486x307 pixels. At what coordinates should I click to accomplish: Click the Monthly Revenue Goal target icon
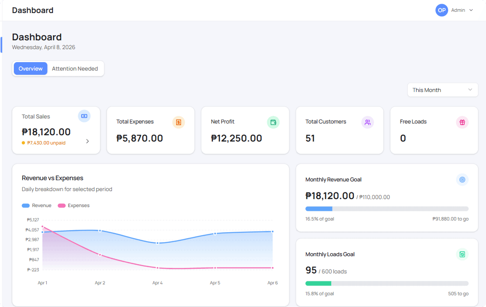pos(462,180)
